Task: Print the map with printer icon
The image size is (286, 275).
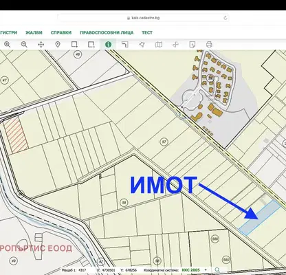Action: (209, 45)
